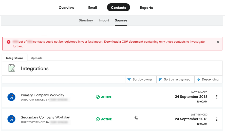225x131 pixels.
Task: Click the sort by owner filter icon
Action: coord(129,80)
